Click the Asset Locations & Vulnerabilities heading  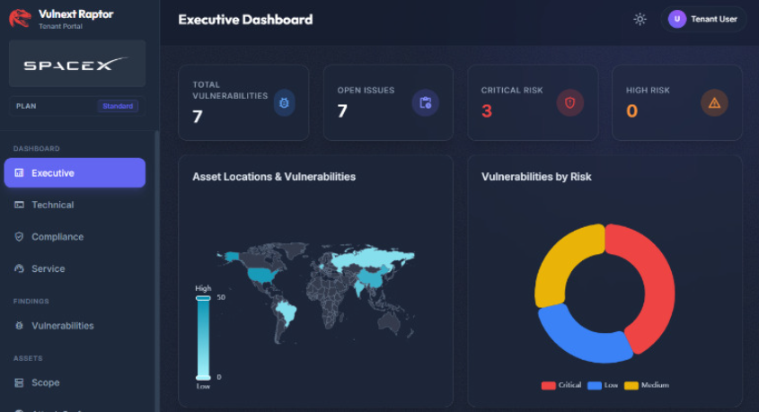coord(274,177)
